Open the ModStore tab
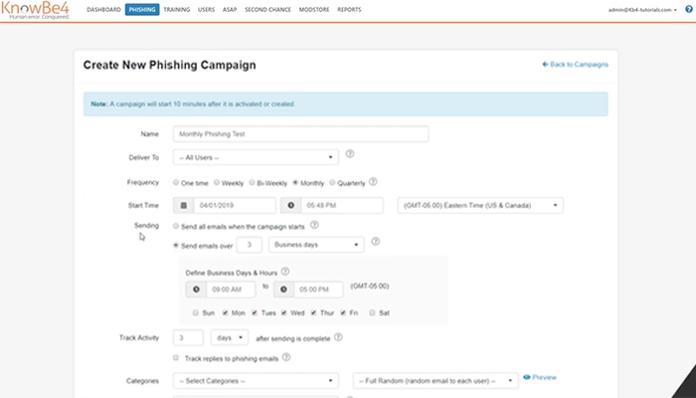The image size is (696, 398). [x=314, y=9]
